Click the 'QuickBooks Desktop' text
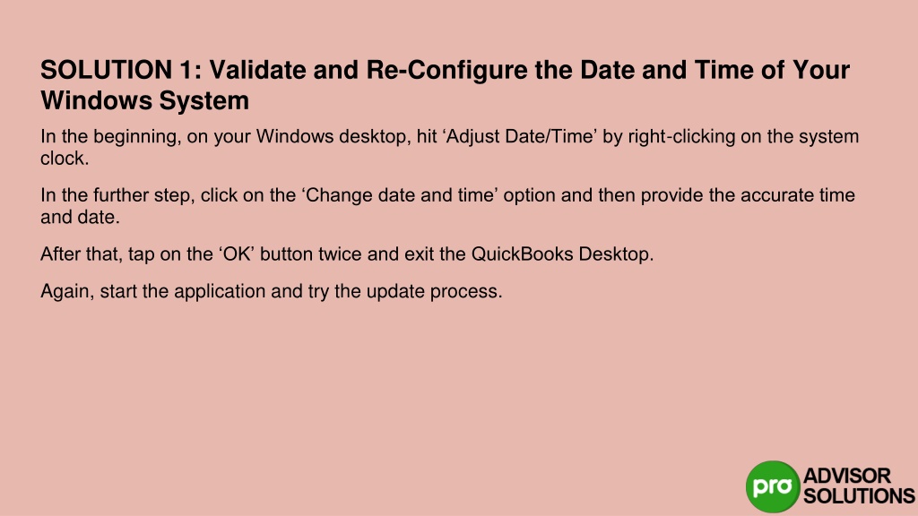918x516 pixels. click(x=560, y=254)
